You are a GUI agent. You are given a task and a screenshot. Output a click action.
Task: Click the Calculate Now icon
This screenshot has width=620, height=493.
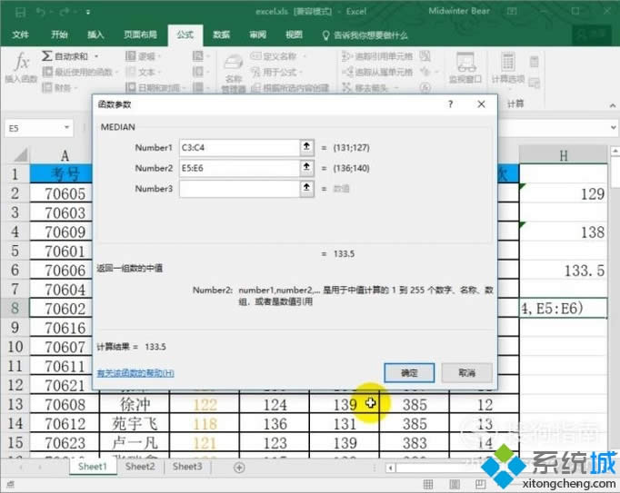pyautogui.click(x=535, y=62)
